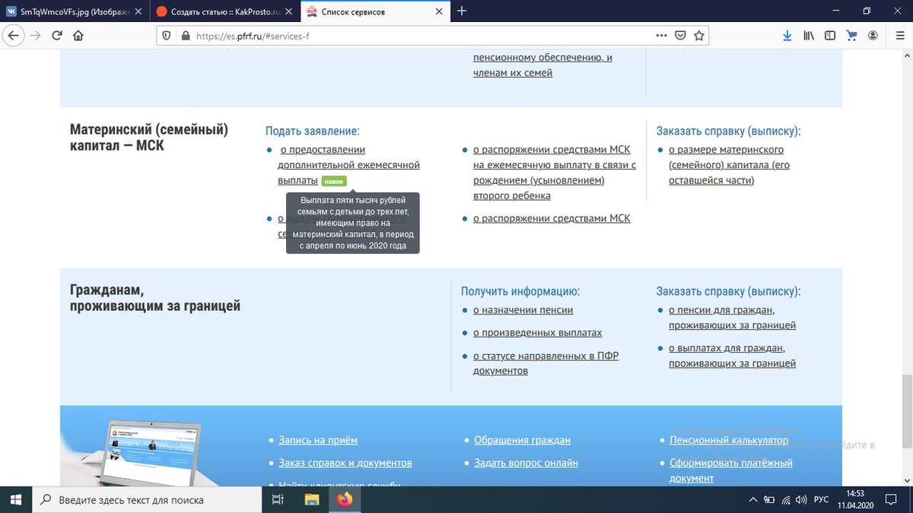Save page to Pocket

point(680,36)
